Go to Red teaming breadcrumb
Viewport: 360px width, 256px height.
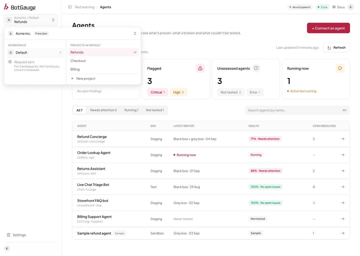click(x=85, y=7)
